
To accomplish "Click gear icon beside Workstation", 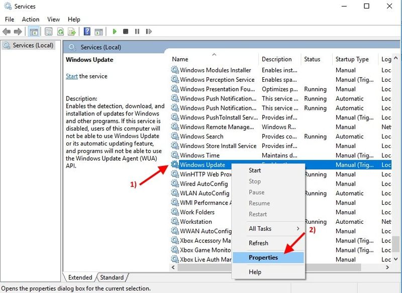I will tap(175, 221).
